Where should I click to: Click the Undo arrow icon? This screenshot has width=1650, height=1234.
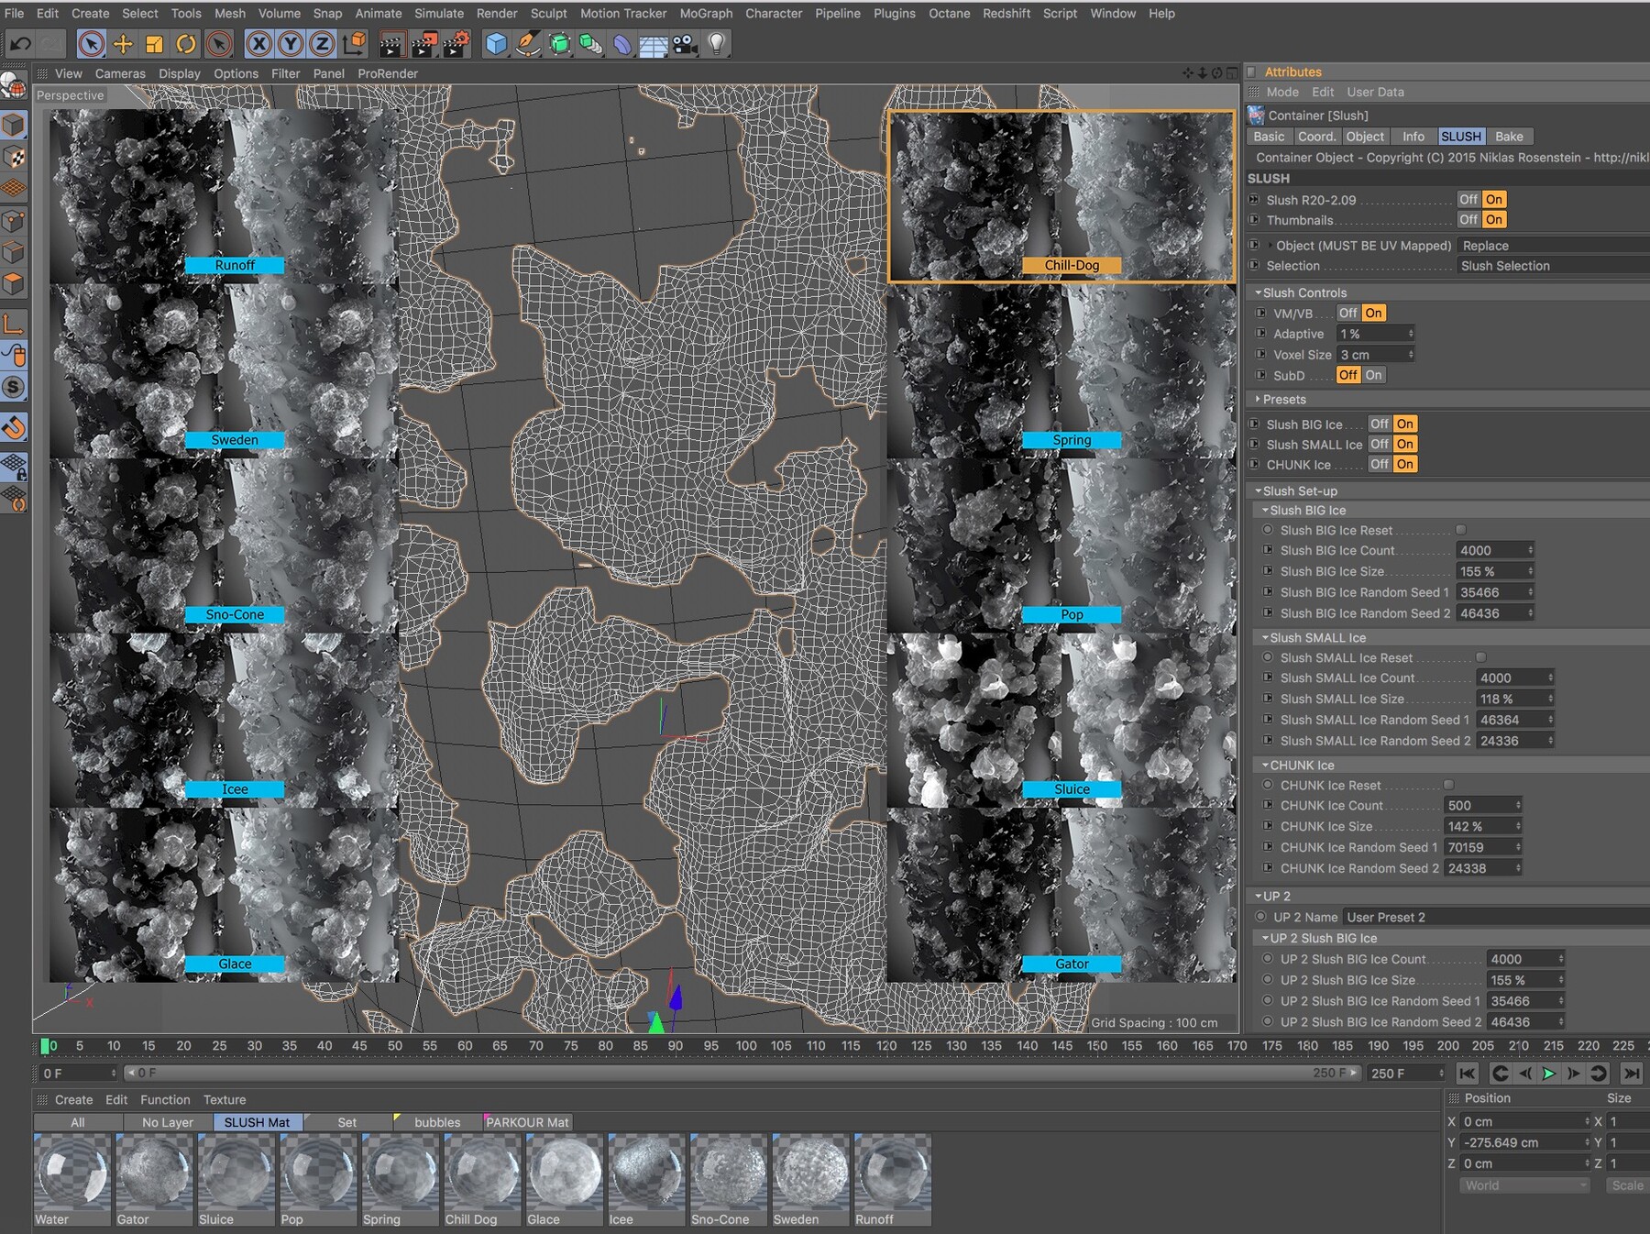20,43
